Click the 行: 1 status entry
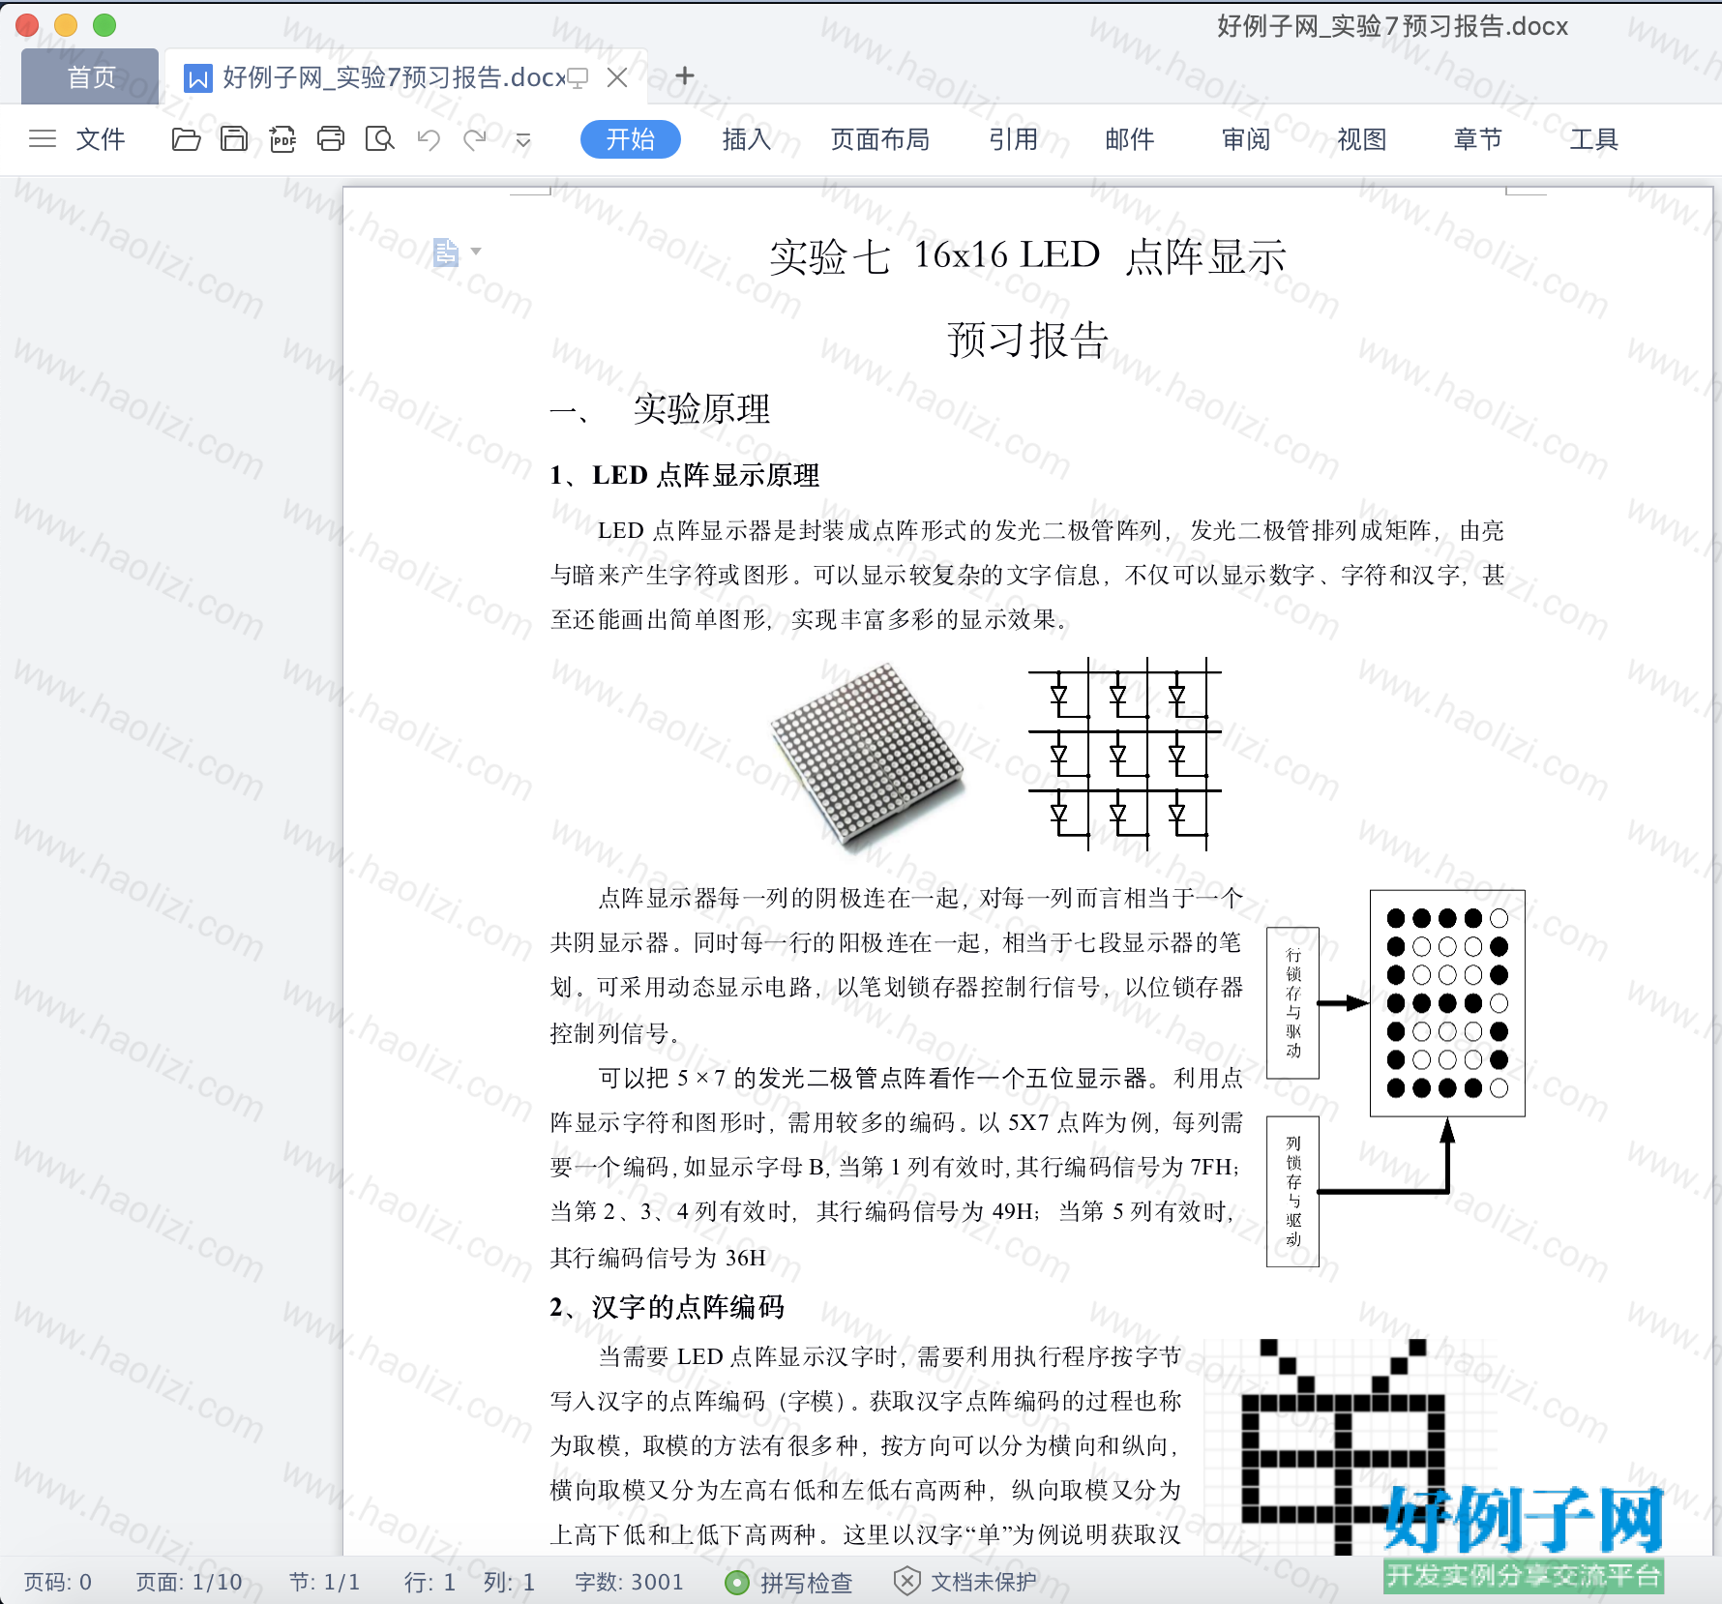This screenshot has width=1722, height=1604. pyautogui.click(x=430, y=1582)
